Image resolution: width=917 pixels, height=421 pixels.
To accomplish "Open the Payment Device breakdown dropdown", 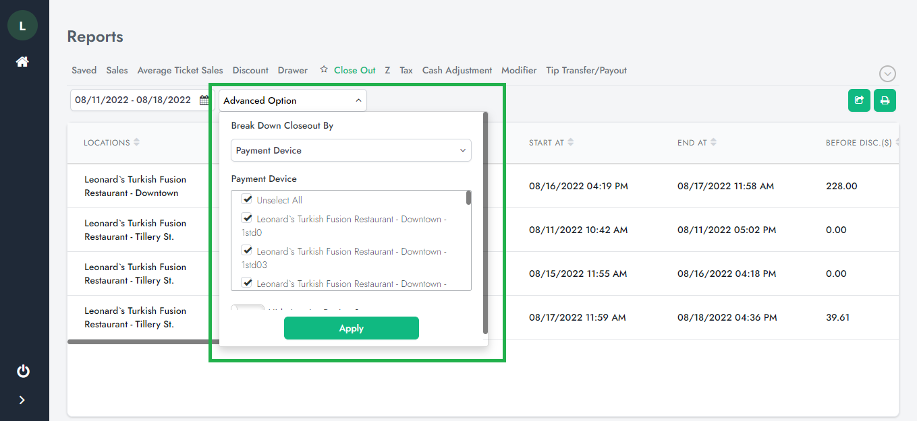I will click(351, 150).
